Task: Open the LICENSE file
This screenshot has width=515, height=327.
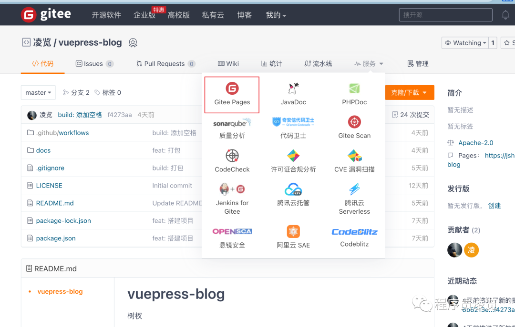Action: [x=49, y=186]
